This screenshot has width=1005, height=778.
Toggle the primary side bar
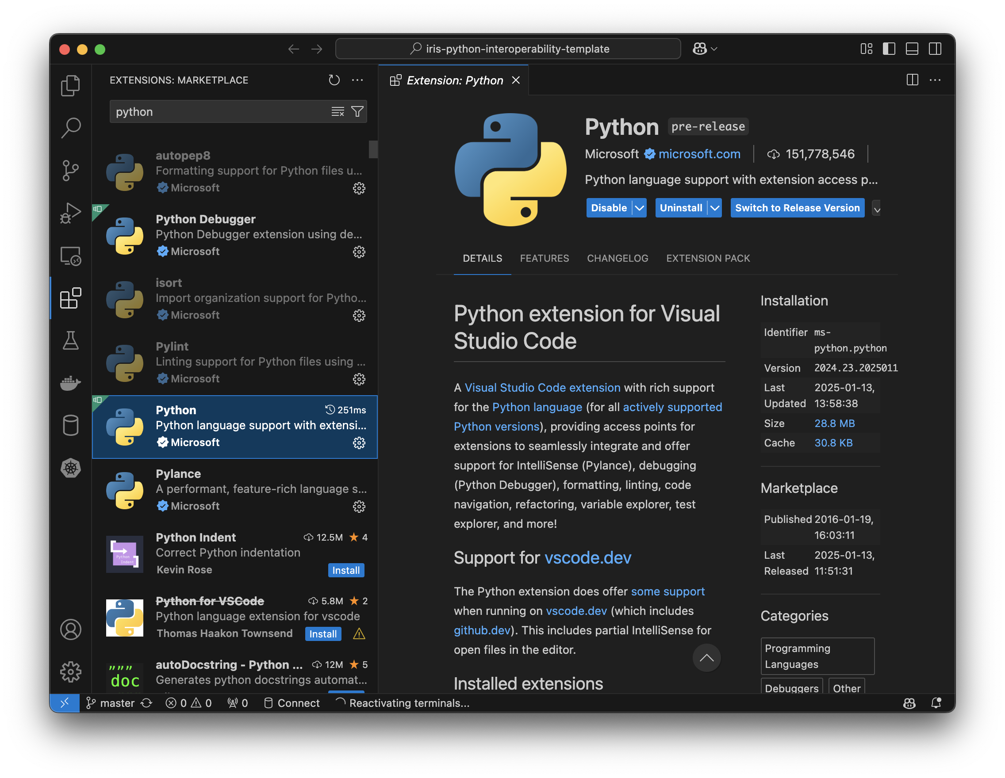889,49
